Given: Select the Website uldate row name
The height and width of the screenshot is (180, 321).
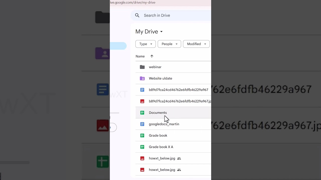Looking at the screenshot, I should pos(160,78).
